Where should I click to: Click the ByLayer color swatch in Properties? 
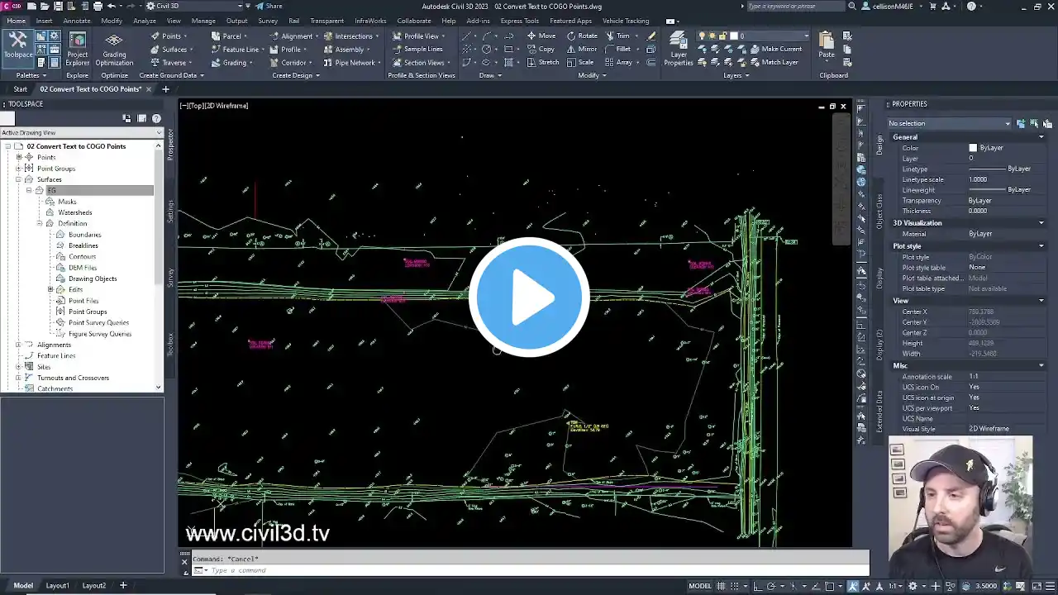tap(973, 148)
